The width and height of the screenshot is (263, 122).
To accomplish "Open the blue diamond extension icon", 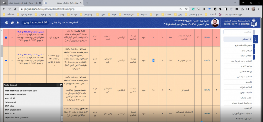I will [209, 9].
